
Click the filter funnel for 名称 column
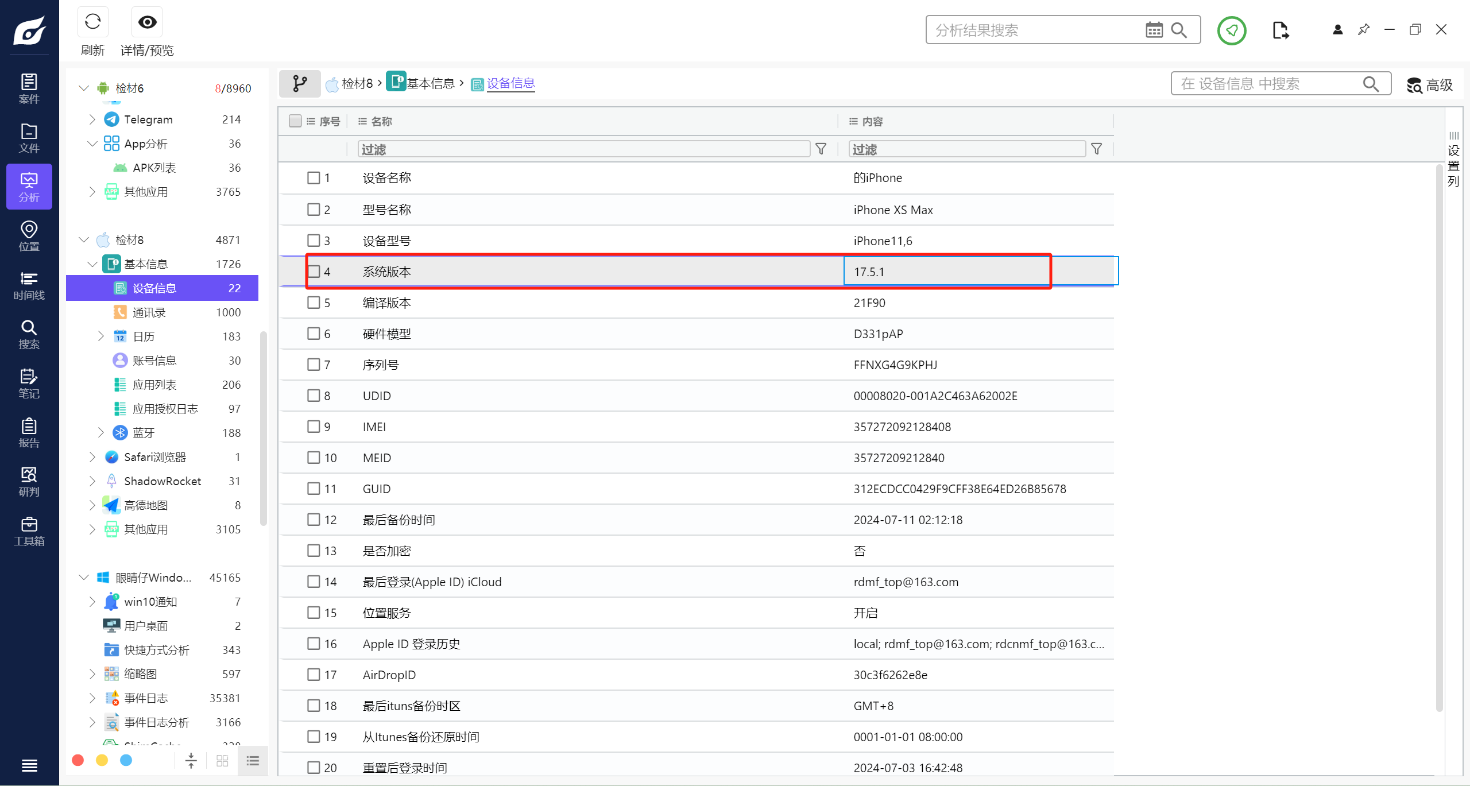[x=821, y=149]
